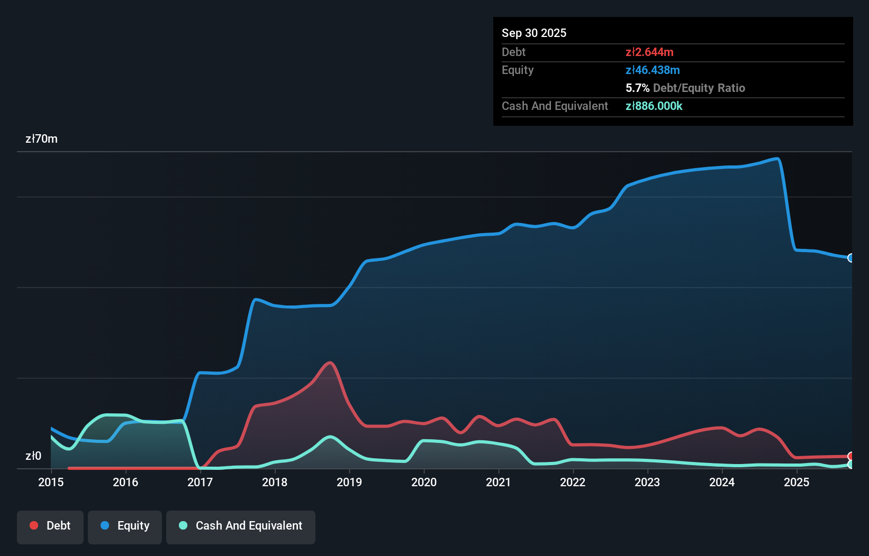Click the red dot icon in the Debt legend
Image resolution: width=869 pixels, height=556 pixels.
click(33, 525)
